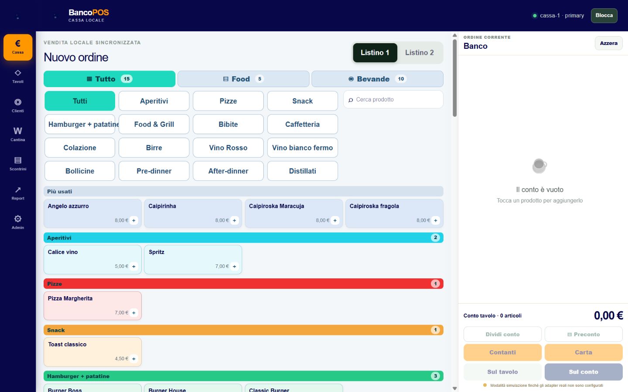Select the Bevande category tab
The image size is (628, 392).
(377, 79)
